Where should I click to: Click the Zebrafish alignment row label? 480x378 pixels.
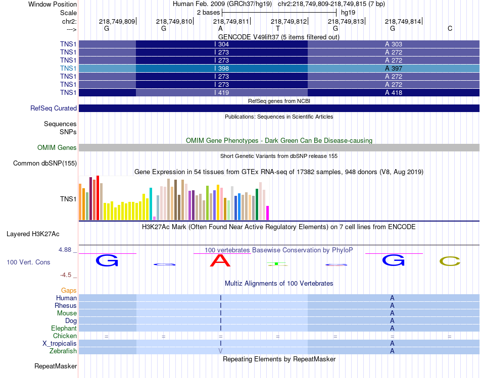coord(63,351)
